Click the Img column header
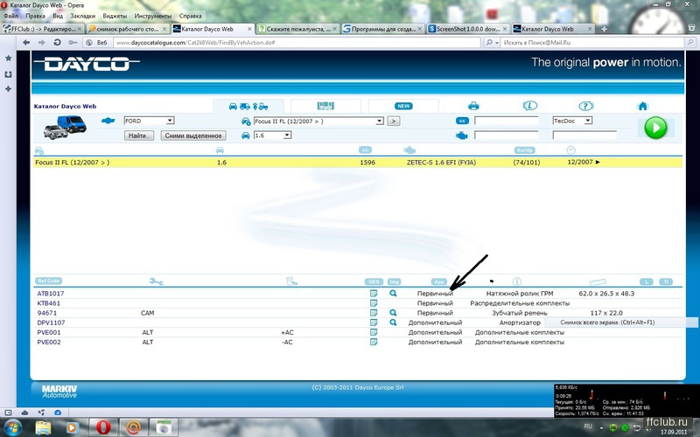Screen dimensions: 700x437 395,281
